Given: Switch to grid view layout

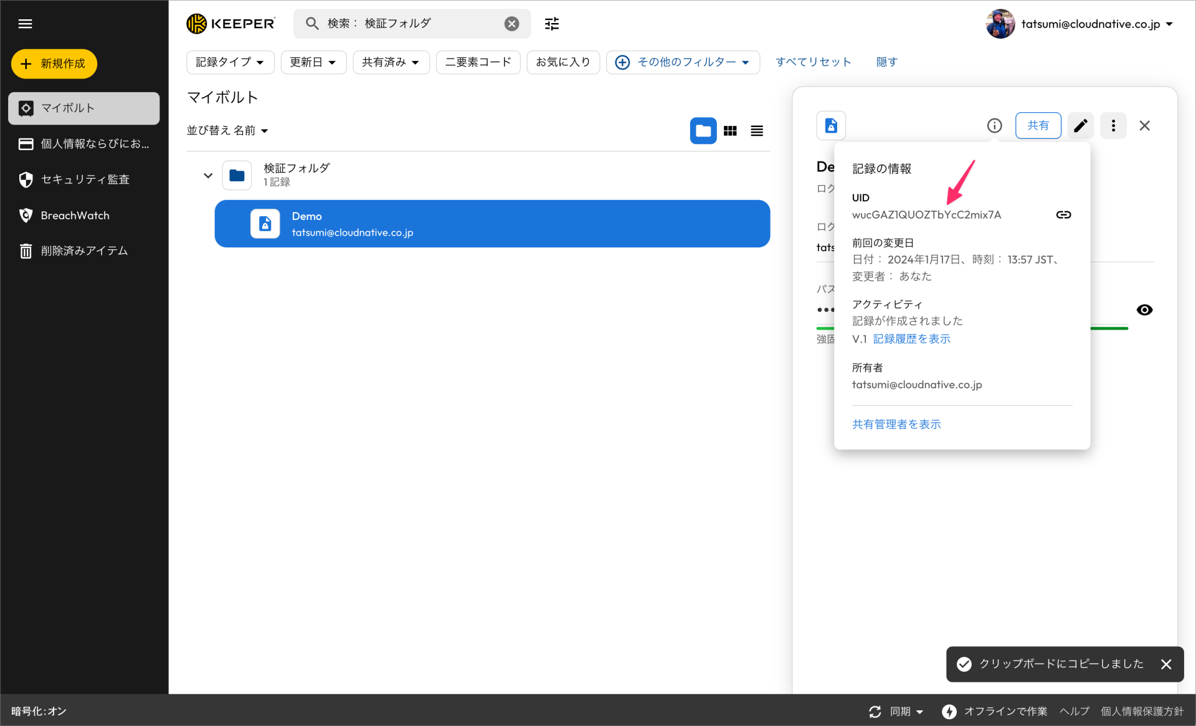Looking at the screenshot, I should (x=730, y=131).
